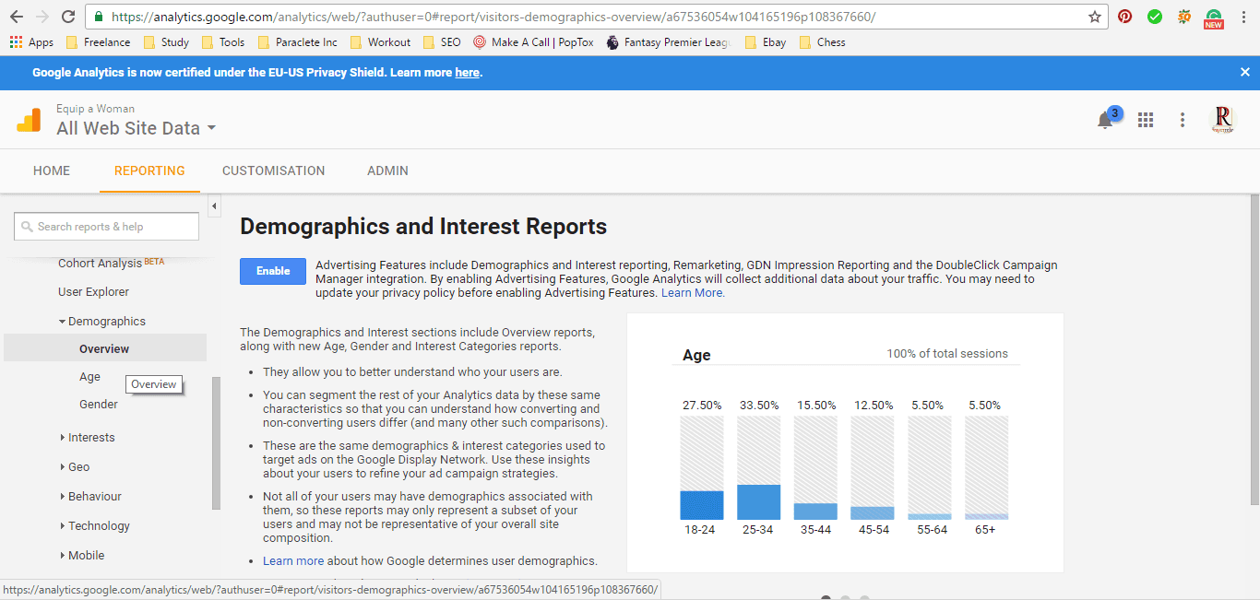Open the Fantasy Premier League bookmark
1260x600 pixels.
[x=668, y=41]
